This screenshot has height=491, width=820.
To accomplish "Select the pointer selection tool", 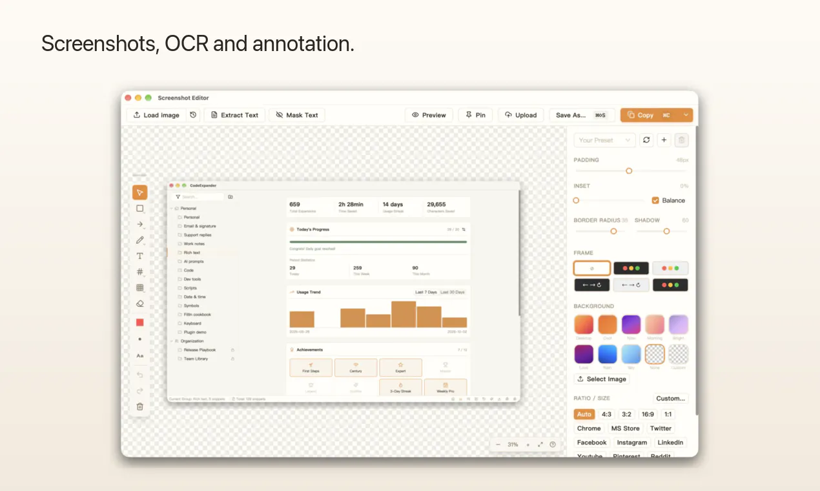I will tap(140, 193).
